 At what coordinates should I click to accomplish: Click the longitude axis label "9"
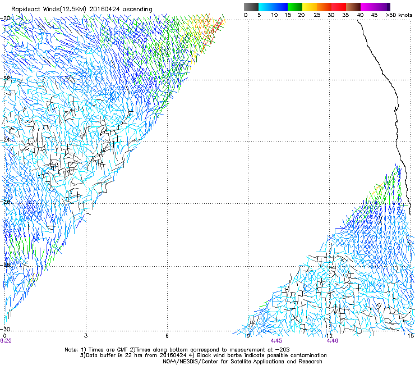(x=248, y=336)
